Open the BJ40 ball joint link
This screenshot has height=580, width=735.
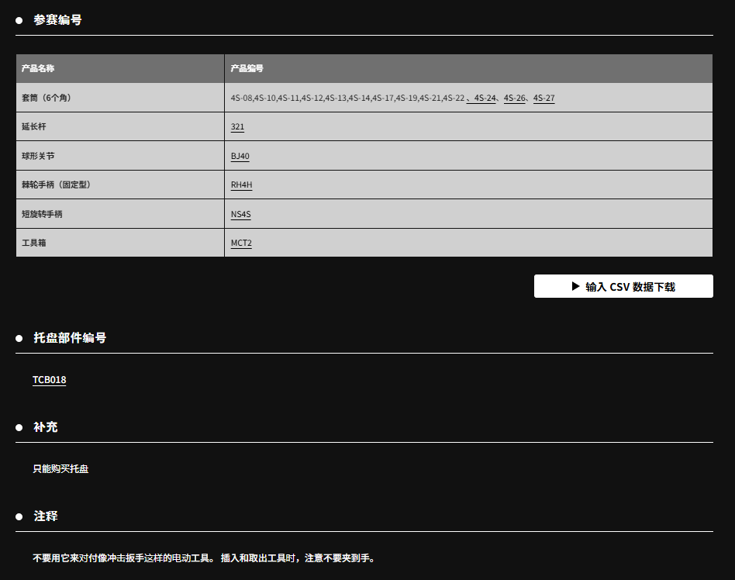click(240, 156)
